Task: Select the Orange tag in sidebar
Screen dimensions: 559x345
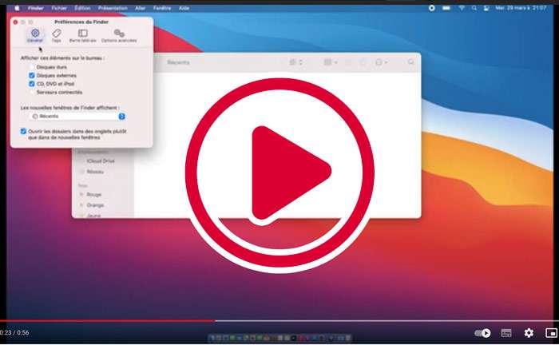Action: [94, 205]
